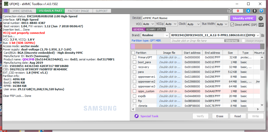
Task: Click the 0x0AA88000 start address cell
Action: click(x=192, y=96)
